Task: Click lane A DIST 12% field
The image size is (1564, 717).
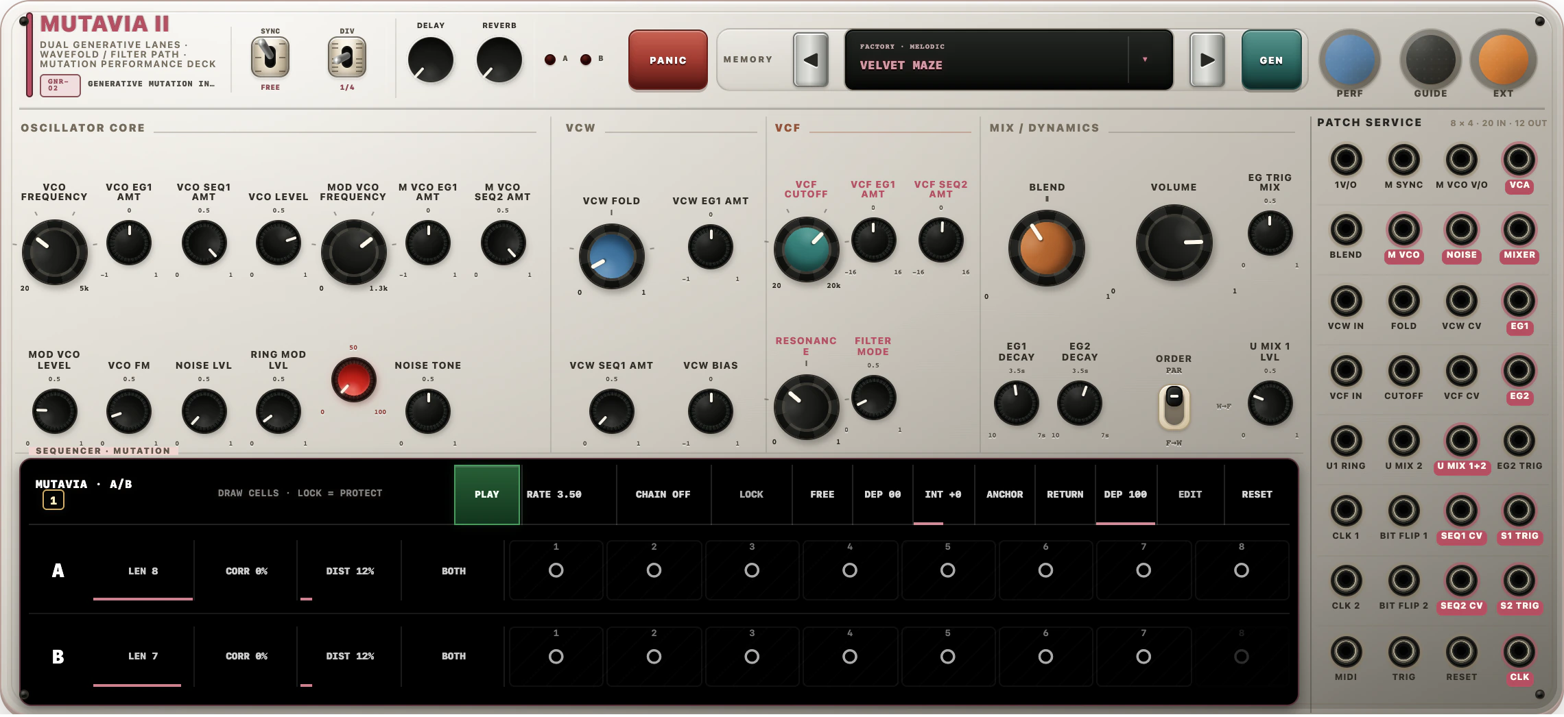Action: [x=350, y=570]
